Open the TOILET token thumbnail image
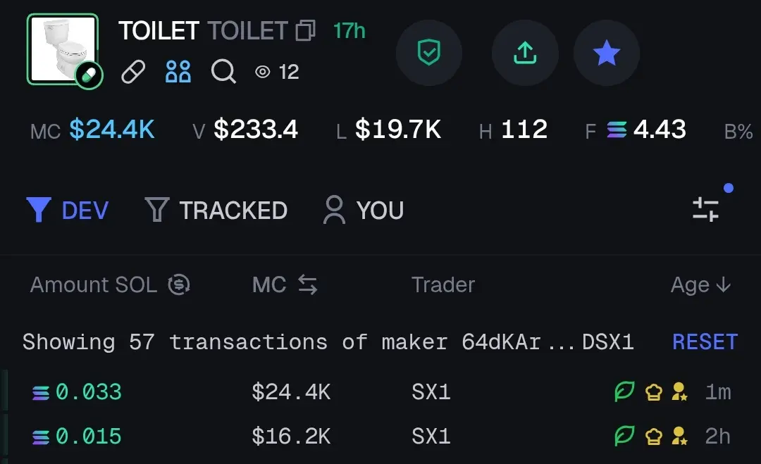The image size is (761, 464). click(x=63, y=49)
